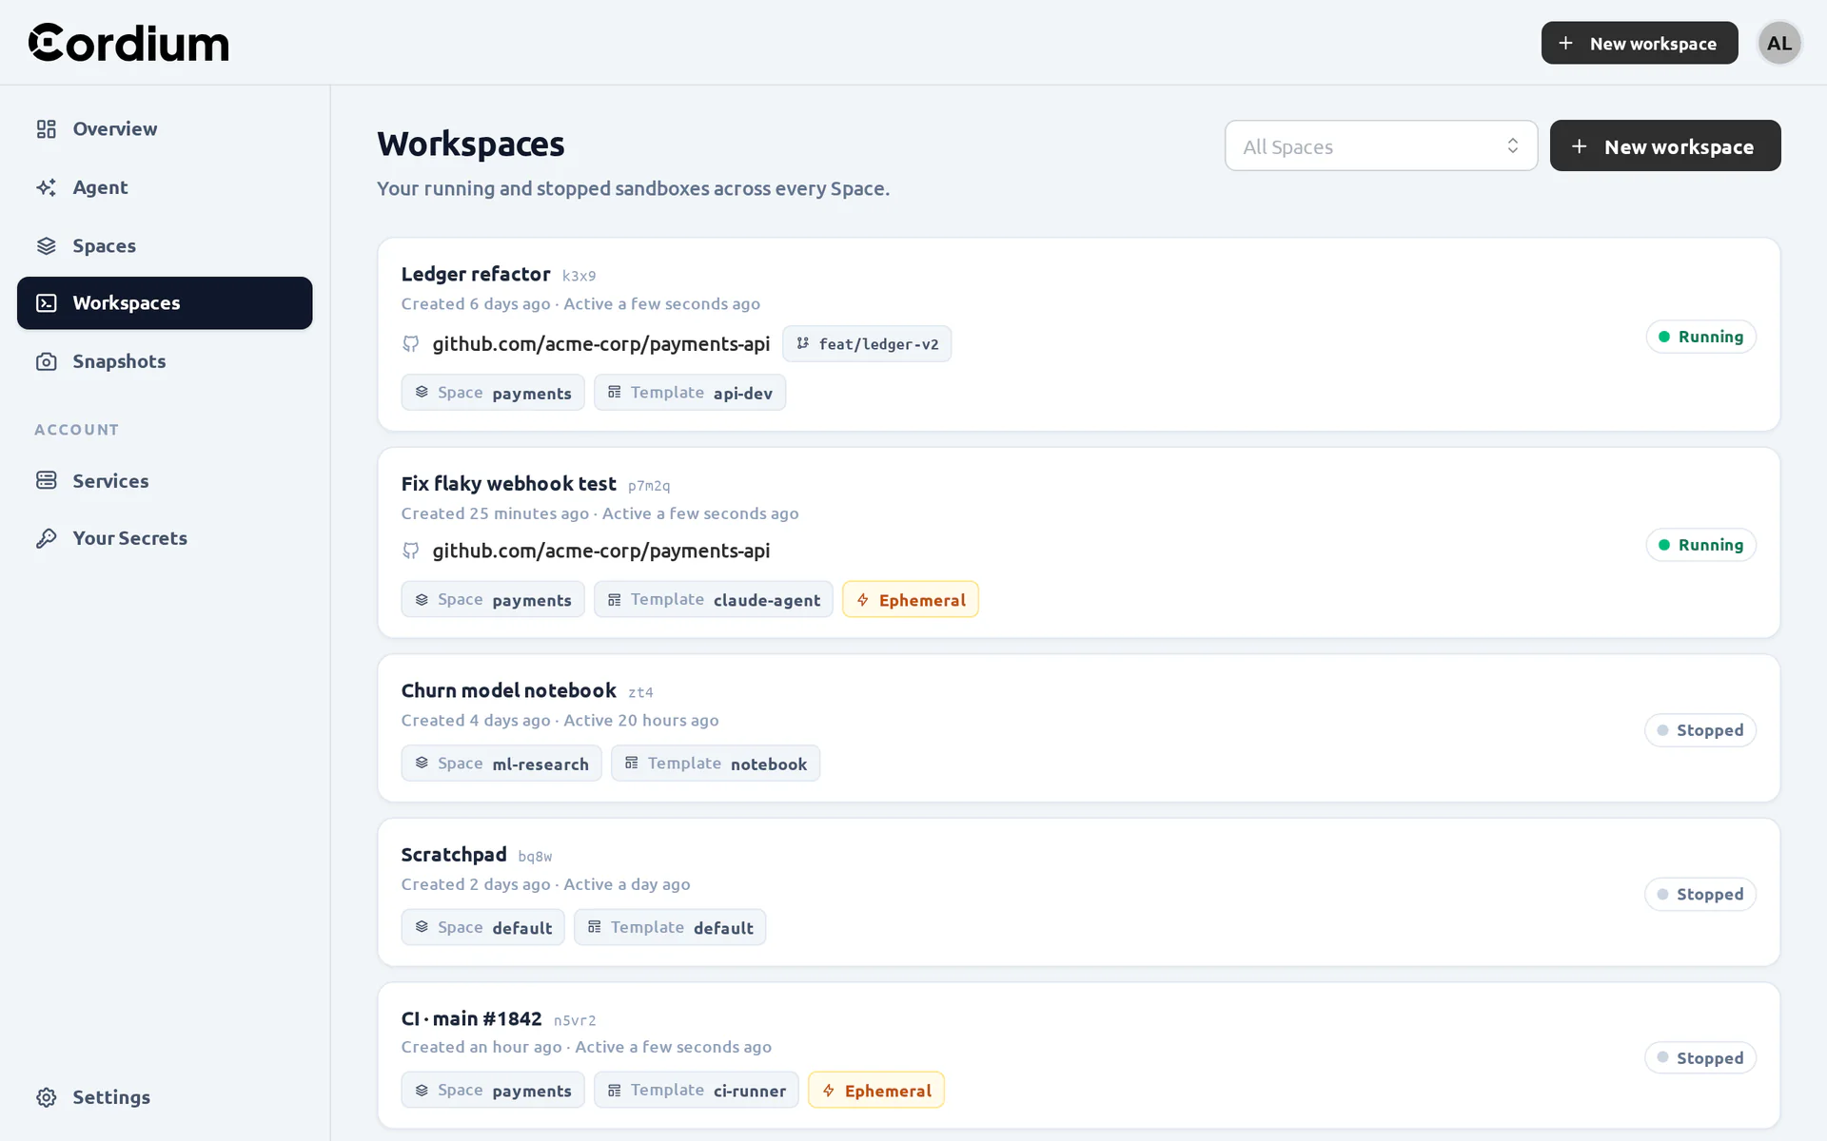1827x1141 pixels.
Task: Click Stopped status on Churn model notebook
Action: [1699, 730]
